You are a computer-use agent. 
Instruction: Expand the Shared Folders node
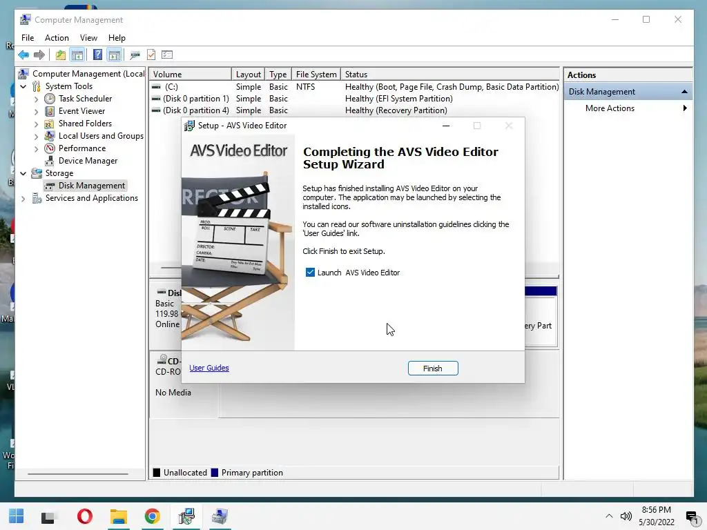pos(37,124)
